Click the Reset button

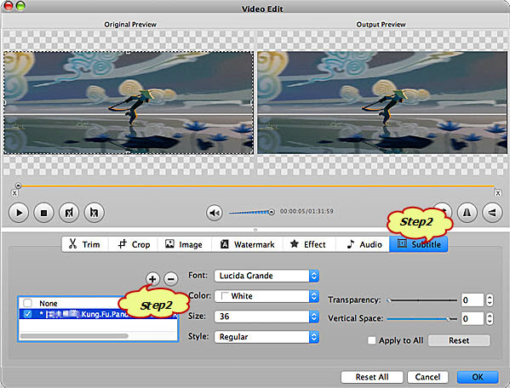coord(459,340)
